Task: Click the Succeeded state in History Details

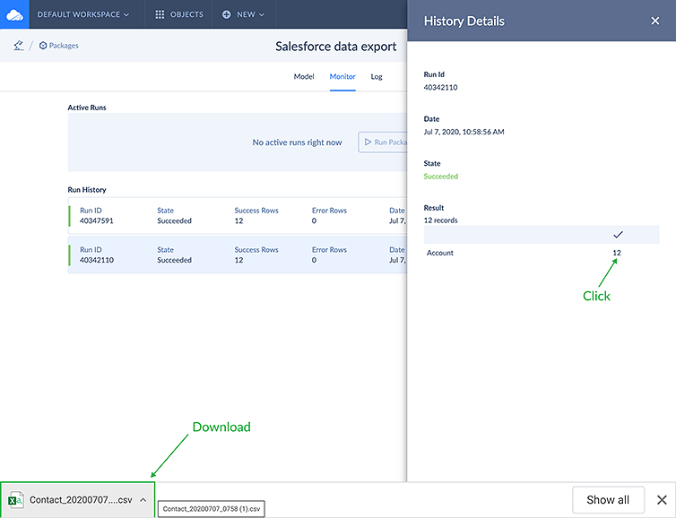Action: pos(440,177)
